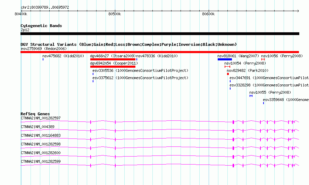The height and width of the screenshot is (185, 309).
Task: Select the red nsv829482 square marker
Action: pyautogui.click(x=228, y=74)
